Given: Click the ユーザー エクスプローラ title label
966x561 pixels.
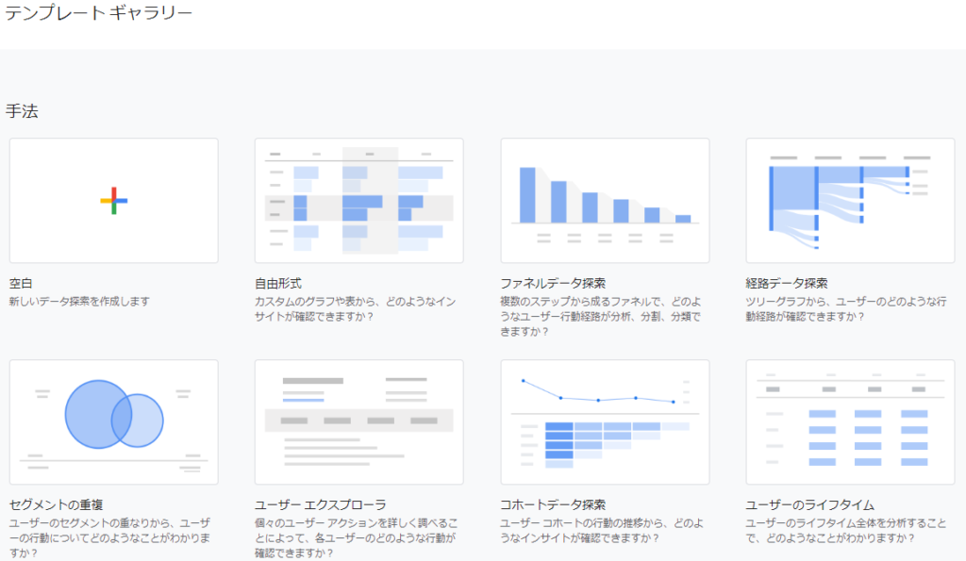Looking at the screenshot, I should (321, 504).
